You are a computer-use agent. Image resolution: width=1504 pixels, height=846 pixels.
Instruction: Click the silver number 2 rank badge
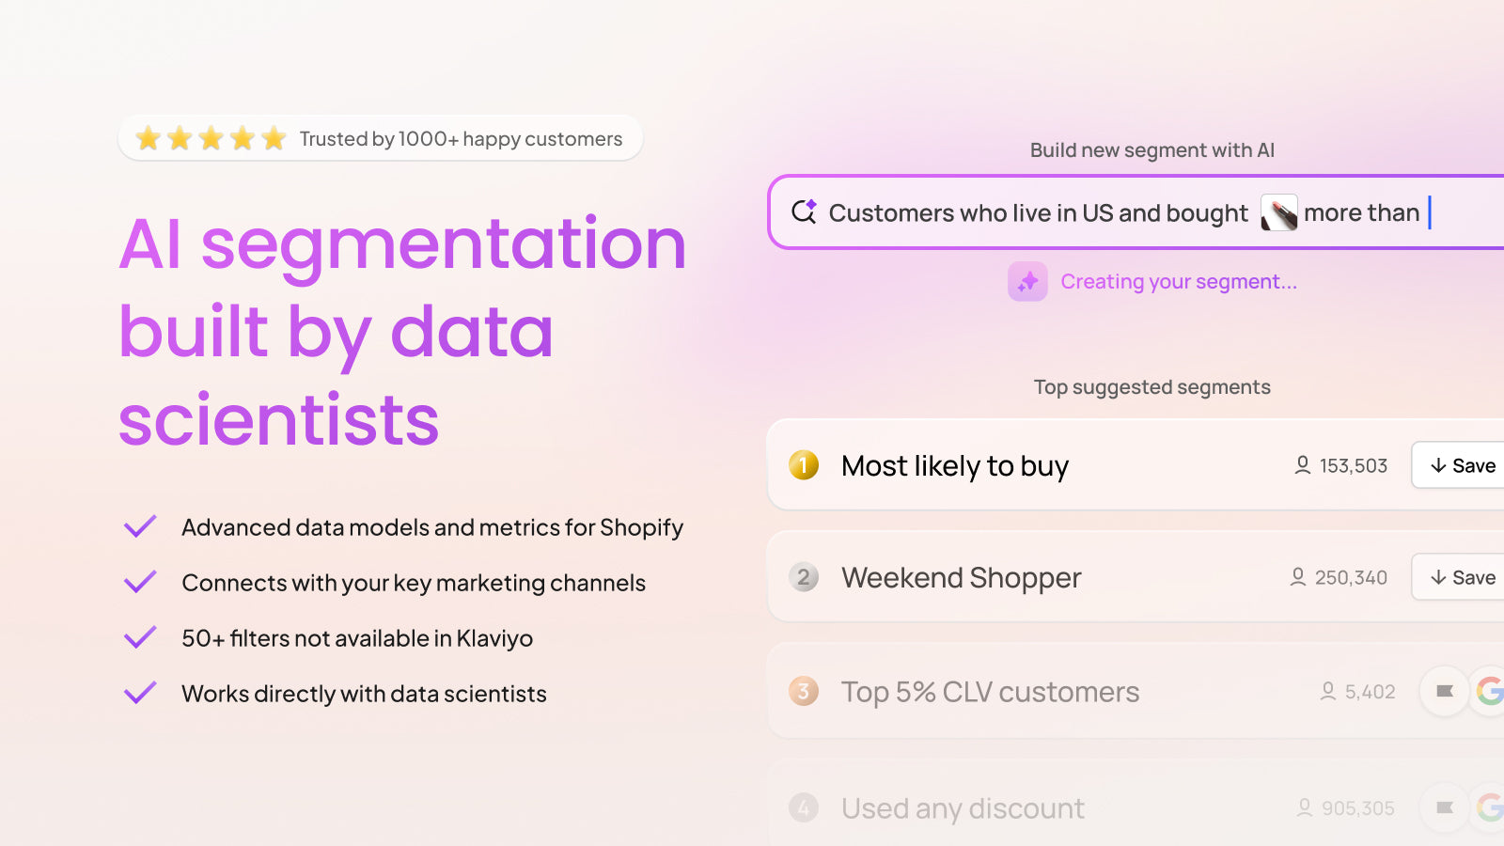point(804,577)
